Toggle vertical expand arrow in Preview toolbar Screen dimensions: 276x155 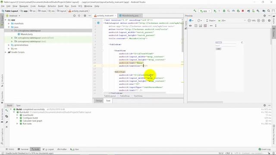tap(216, 26)
